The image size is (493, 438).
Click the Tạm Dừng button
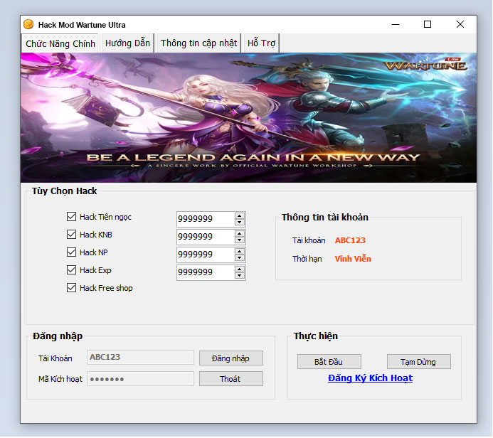click(x=418, y=362)
